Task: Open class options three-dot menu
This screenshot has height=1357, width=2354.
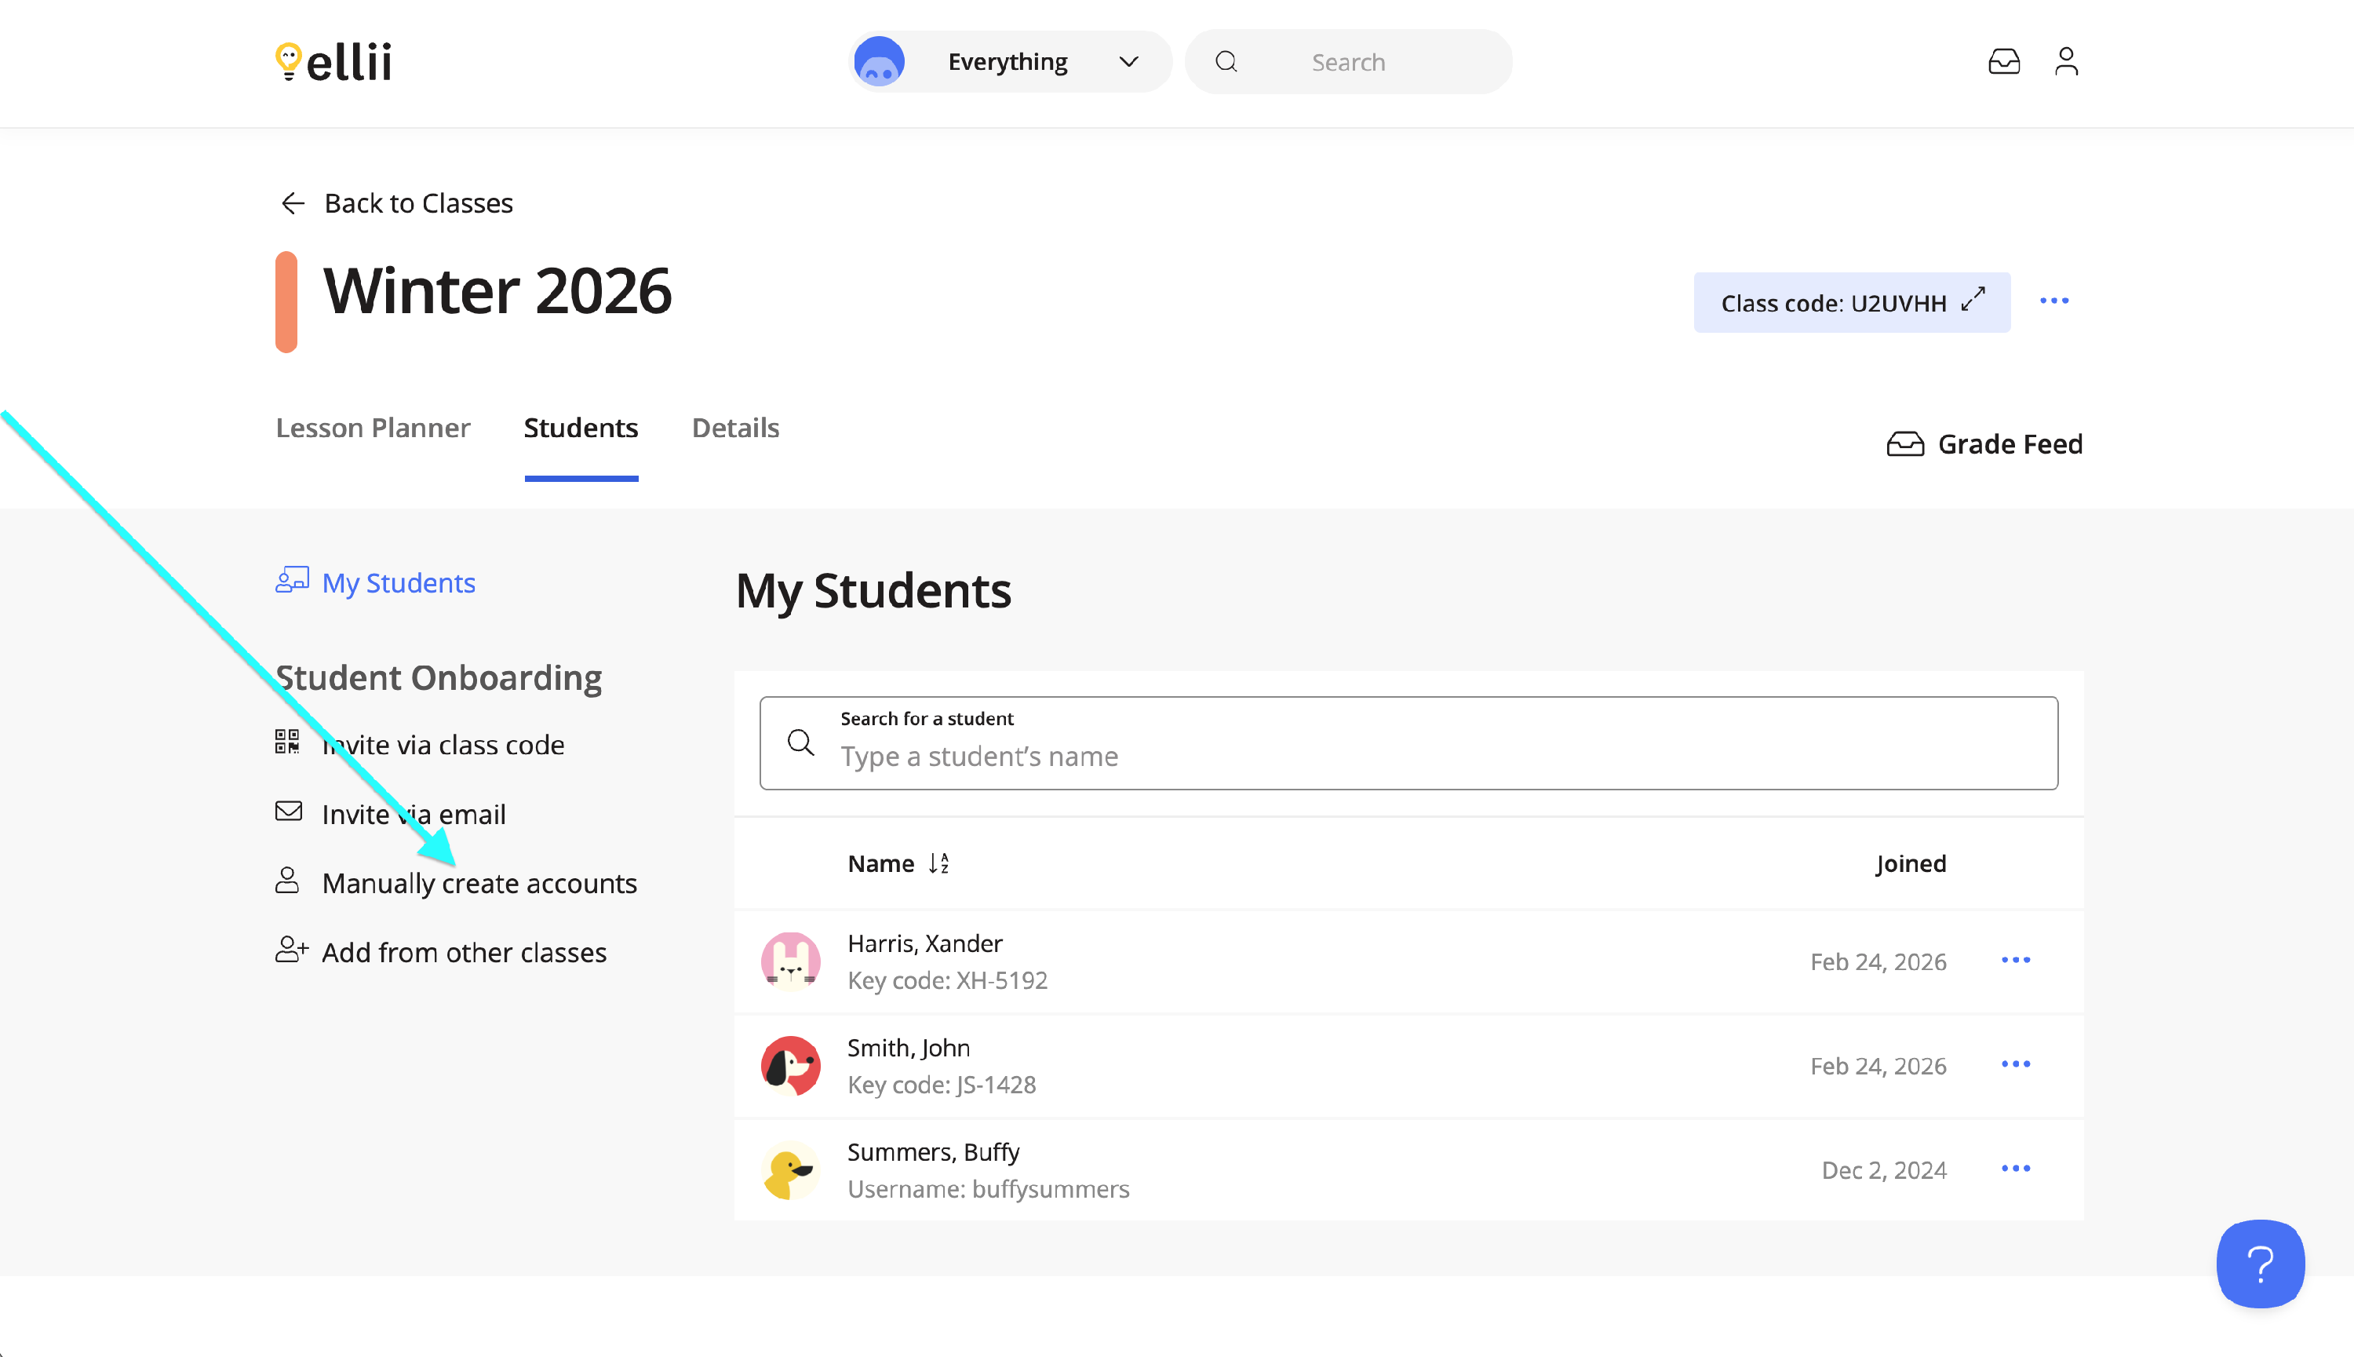Action: tap(2053, 301)
